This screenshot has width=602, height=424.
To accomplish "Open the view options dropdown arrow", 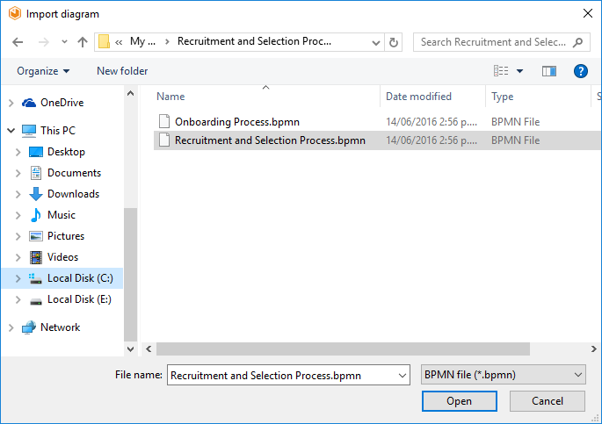I will (520, 71).
